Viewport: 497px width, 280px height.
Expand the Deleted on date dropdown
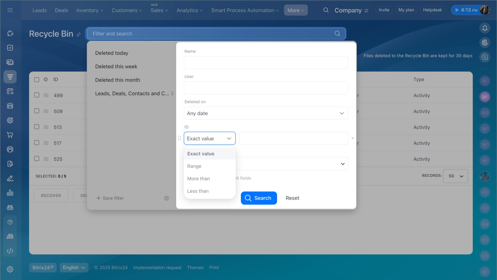pyautogui.click(x=266, y=113)
